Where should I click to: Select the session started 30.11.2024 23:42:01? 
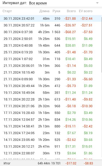pos(51,19)
